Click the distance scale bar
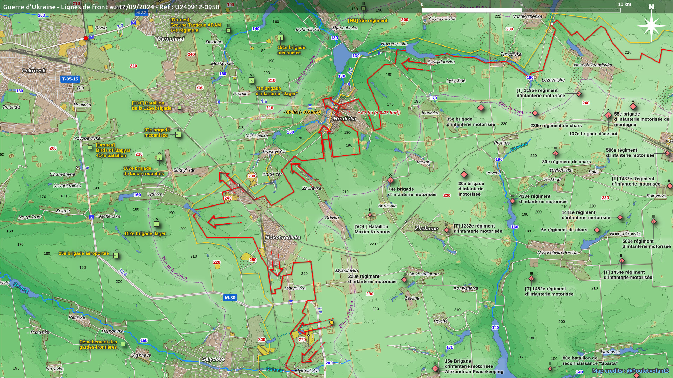The image size is (673, 378). coord(521,10)
